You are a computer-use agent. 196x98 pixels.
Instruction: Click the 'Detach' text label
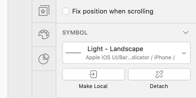(159, 86)
